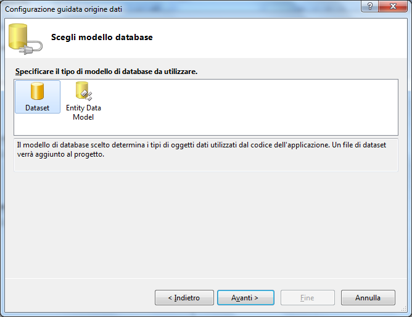This screenshot has width=412, height=317.
Task: Select the Dataset label text
Action: pos(37,108)
